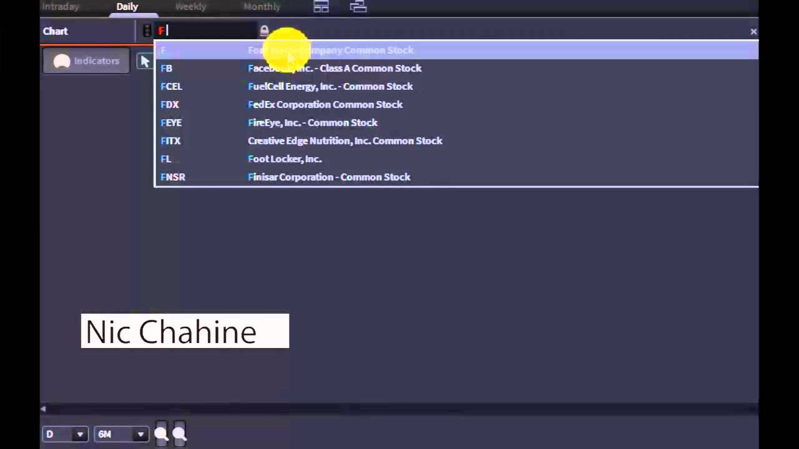Open the 6M time range dropdown
The width and height of the screenshot is (799, 449).
pos(122,434)
